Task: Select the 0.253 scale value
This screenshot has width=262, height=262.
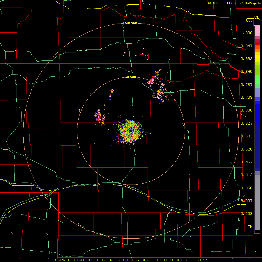Action: point(247,214)
